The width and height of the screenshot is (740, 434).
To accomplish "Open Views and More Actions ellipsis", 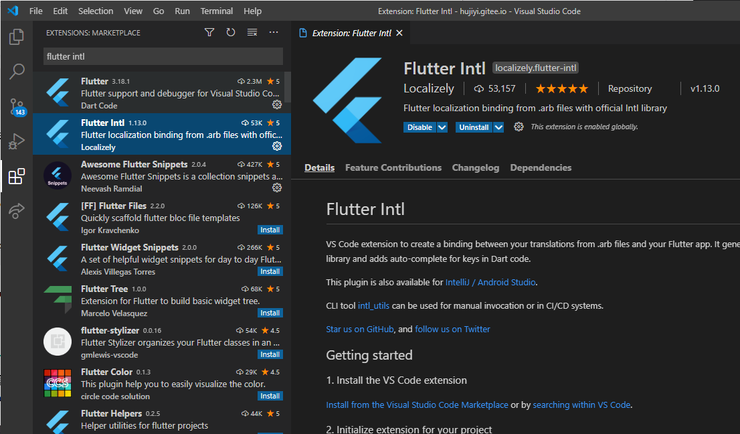I will coord(274,32).
